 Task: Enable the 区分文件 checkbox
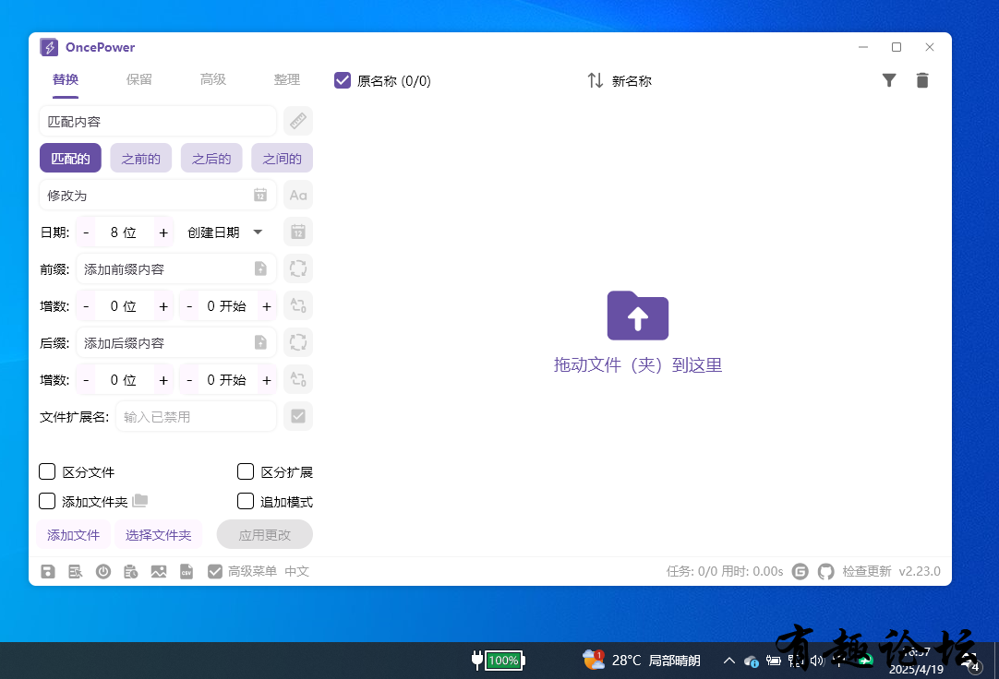[x=47, y=471]
